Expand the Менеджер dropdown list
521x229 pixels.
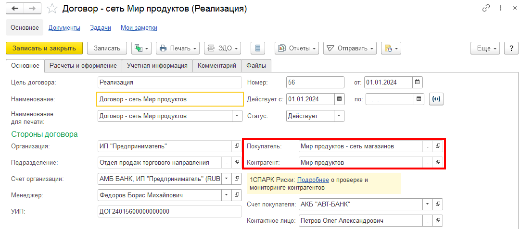pos(227,195)
